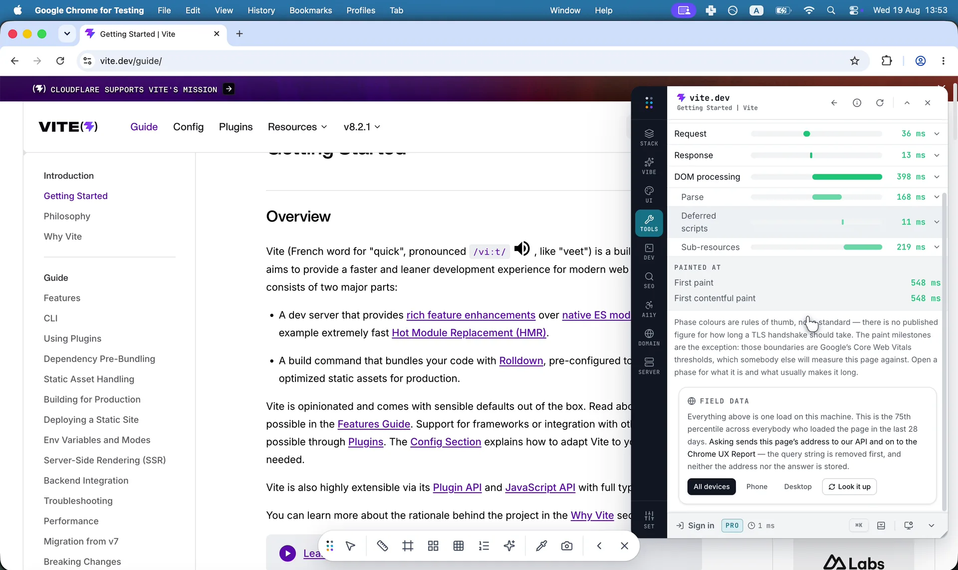Viewport: 958px width, 570px height.
Task: Open the Server section
Action: (649, 366)
